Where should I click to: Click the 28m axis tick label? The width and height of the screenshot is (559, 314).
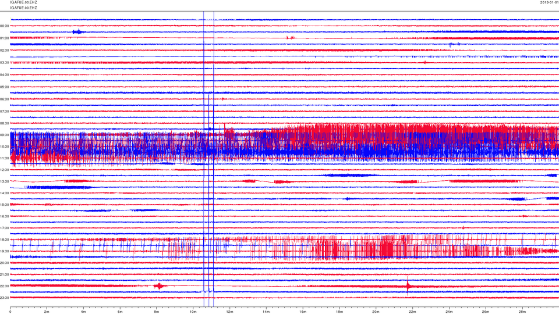[x=522, y=312]
